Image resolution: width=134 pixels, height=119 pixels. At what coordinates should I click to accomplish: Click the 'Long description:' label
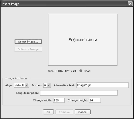click(x=28, y=93)
